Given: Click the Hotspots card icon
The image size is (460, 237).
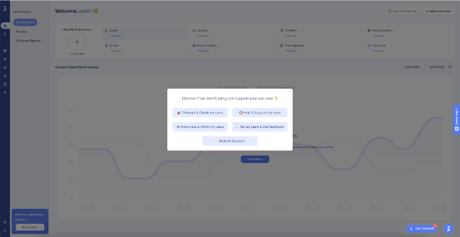Looking at the screenshot, I should coord(194,30).
